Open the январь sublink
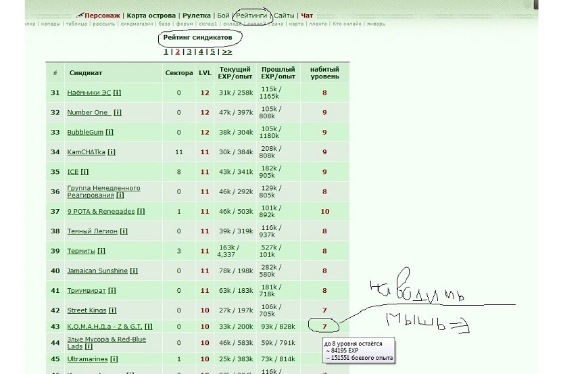This screenshot has height=374, width=584. 376,24
